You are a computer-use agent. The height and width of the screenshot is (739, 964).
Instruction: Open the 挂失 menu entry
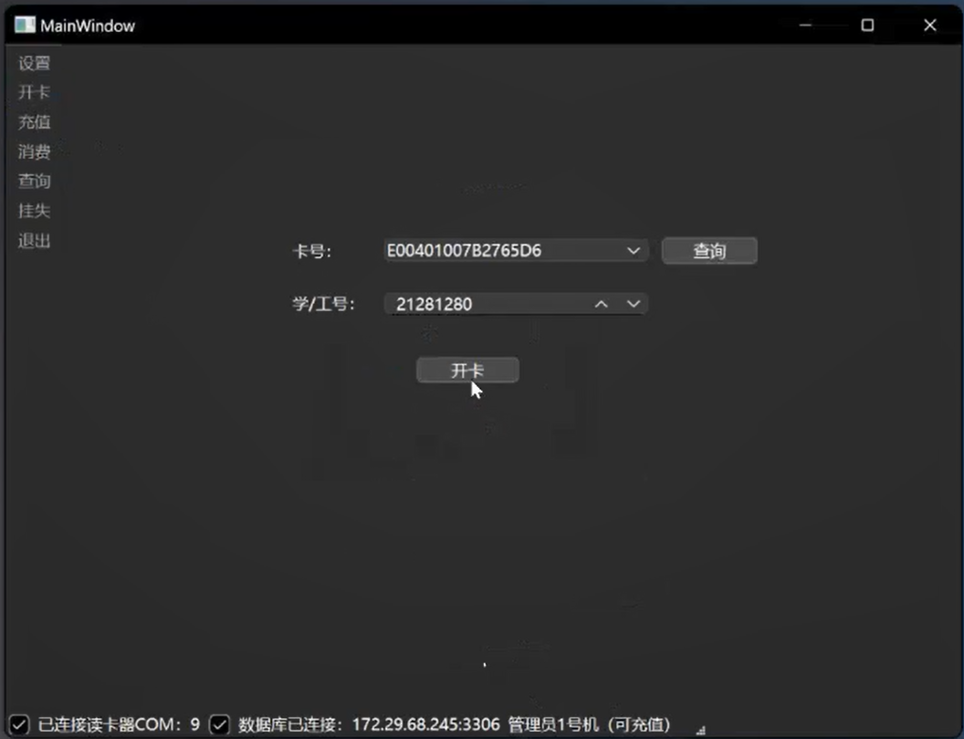pos(34,211)
